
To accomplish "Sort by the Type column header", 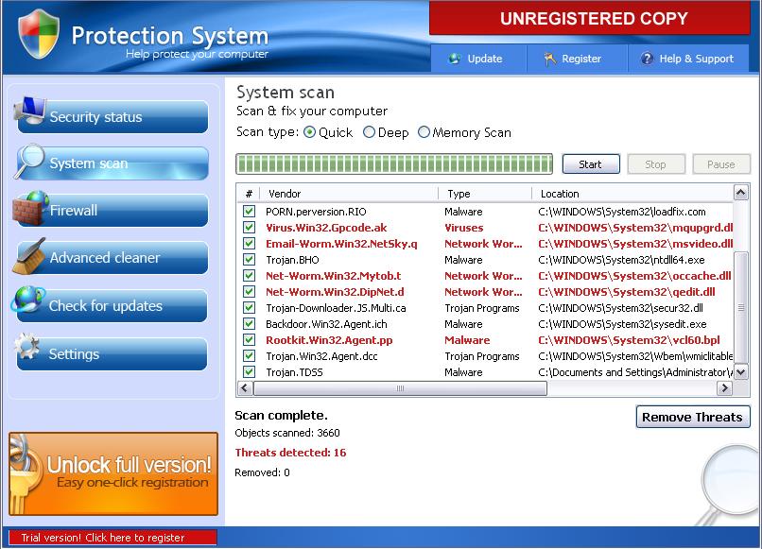I will (485, 194).
